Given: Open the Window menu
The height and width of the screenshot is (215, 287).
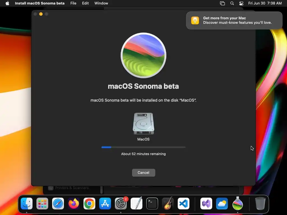Looking at the screenshot, I should click(x=101, y=3).
